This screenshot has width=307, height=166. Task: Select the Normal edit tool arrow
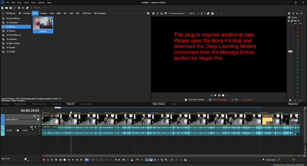coord(87,160)
